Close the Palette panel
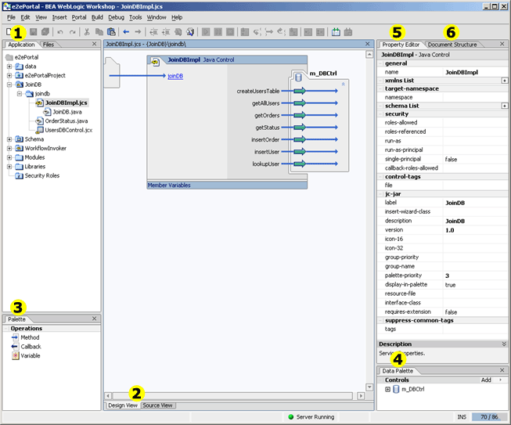 (94, 319)
